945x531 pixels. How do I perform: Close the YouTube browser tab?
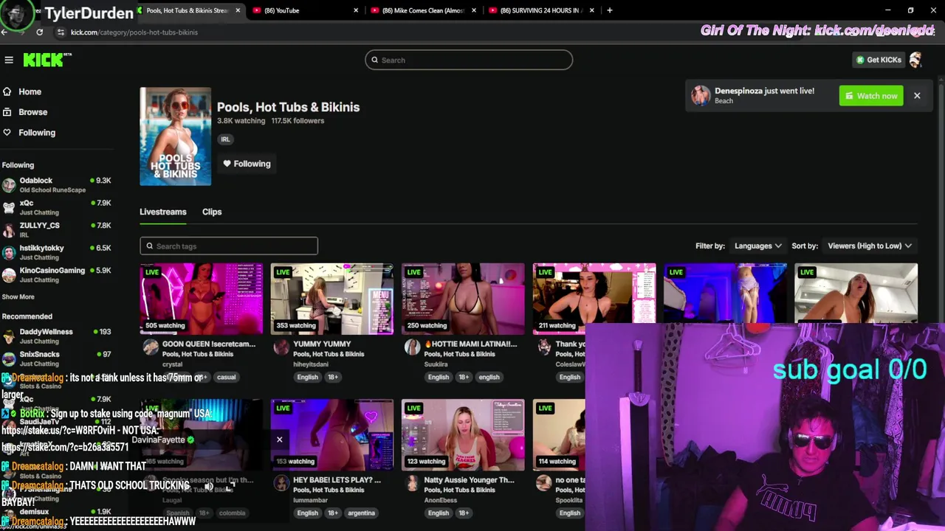[x=356, y=10]
